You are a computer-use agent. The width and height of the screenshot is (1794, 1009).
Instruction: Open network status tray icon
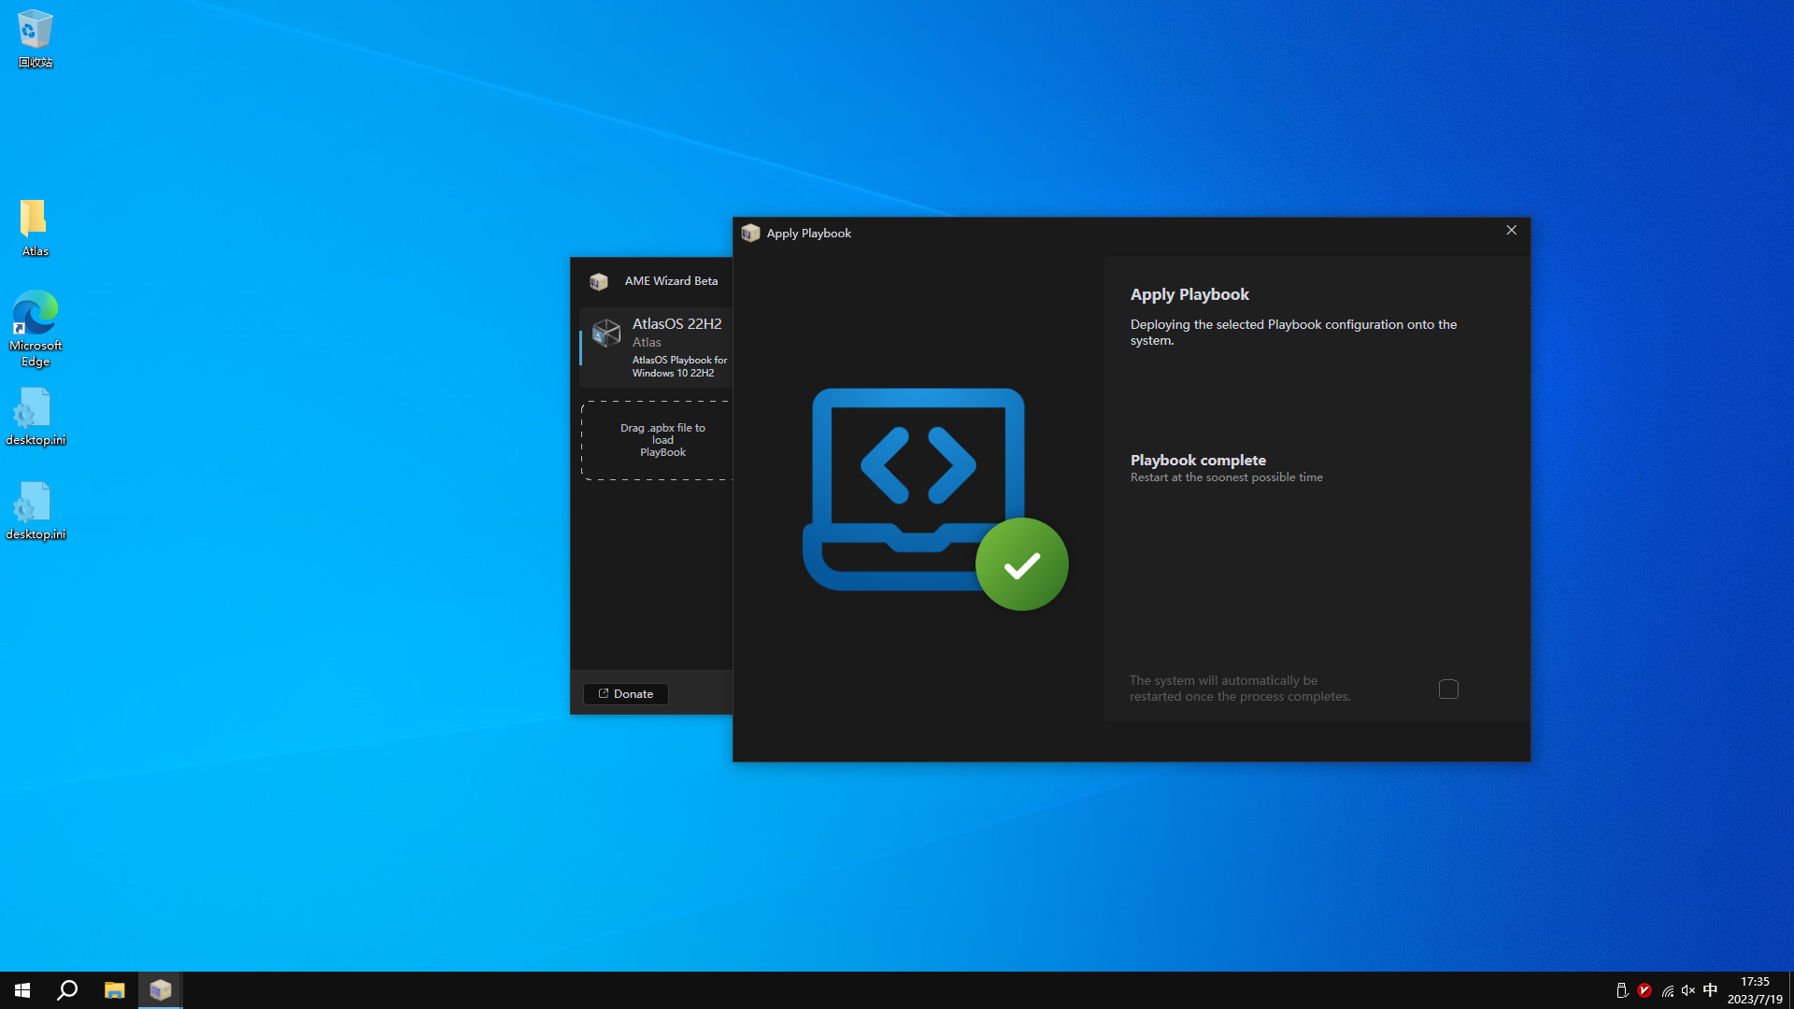tap(1667, 990)
